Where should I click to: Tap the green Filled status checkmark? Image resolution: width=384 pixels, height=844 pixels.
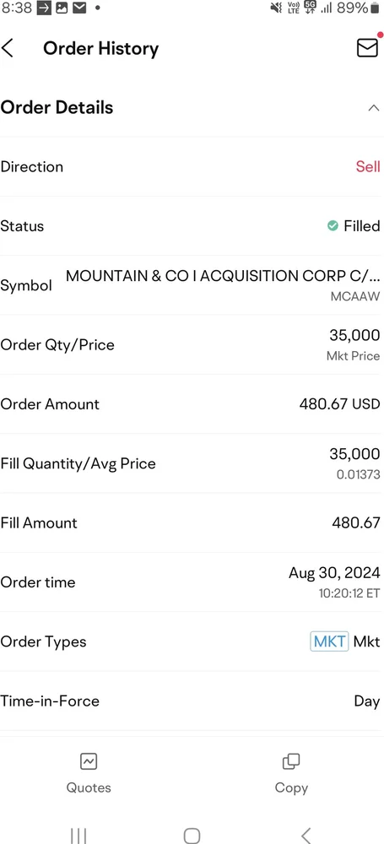pos(333,225)
